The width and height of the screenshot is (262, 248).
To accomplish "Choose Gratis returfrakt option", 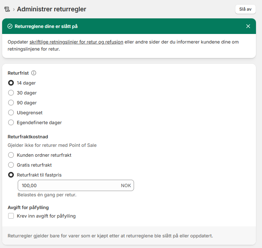I will (x=11, y=165).
